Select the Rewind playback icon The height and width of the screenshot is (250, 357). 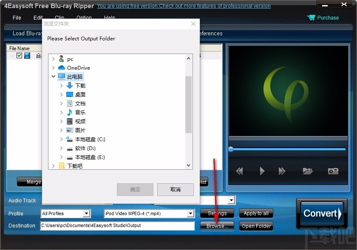point(239,171)
